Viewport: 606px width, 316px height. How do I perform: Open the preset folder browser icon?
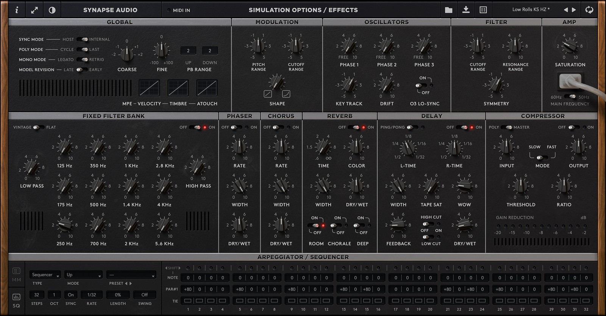(448, 10)
